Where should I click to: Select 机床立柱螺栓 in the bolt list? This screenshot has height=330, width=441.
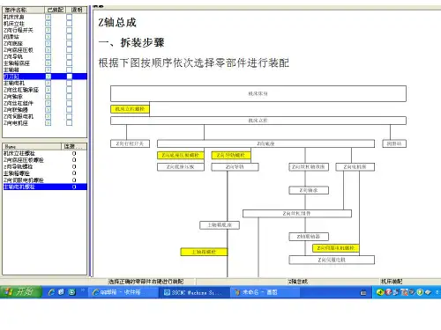click(x=19, y=153)
